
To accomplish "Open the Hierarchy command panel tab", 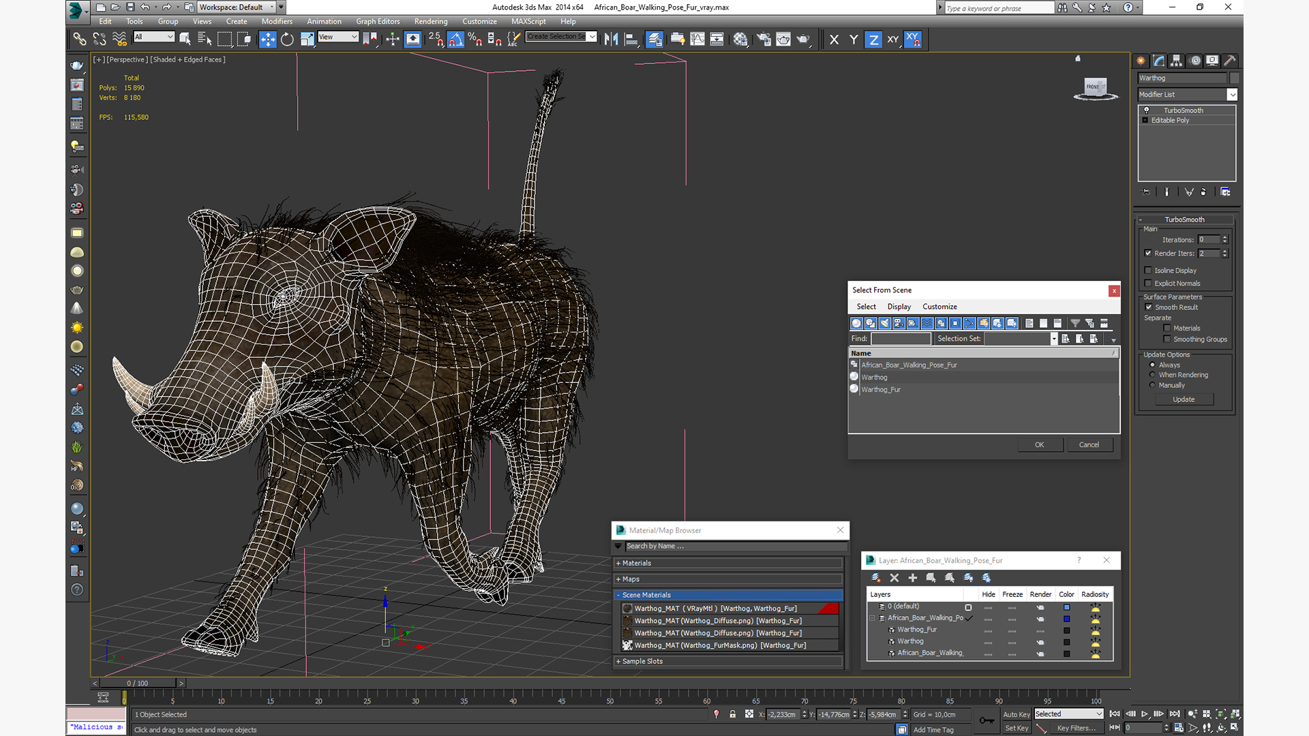I will (x=1177, y=61).
